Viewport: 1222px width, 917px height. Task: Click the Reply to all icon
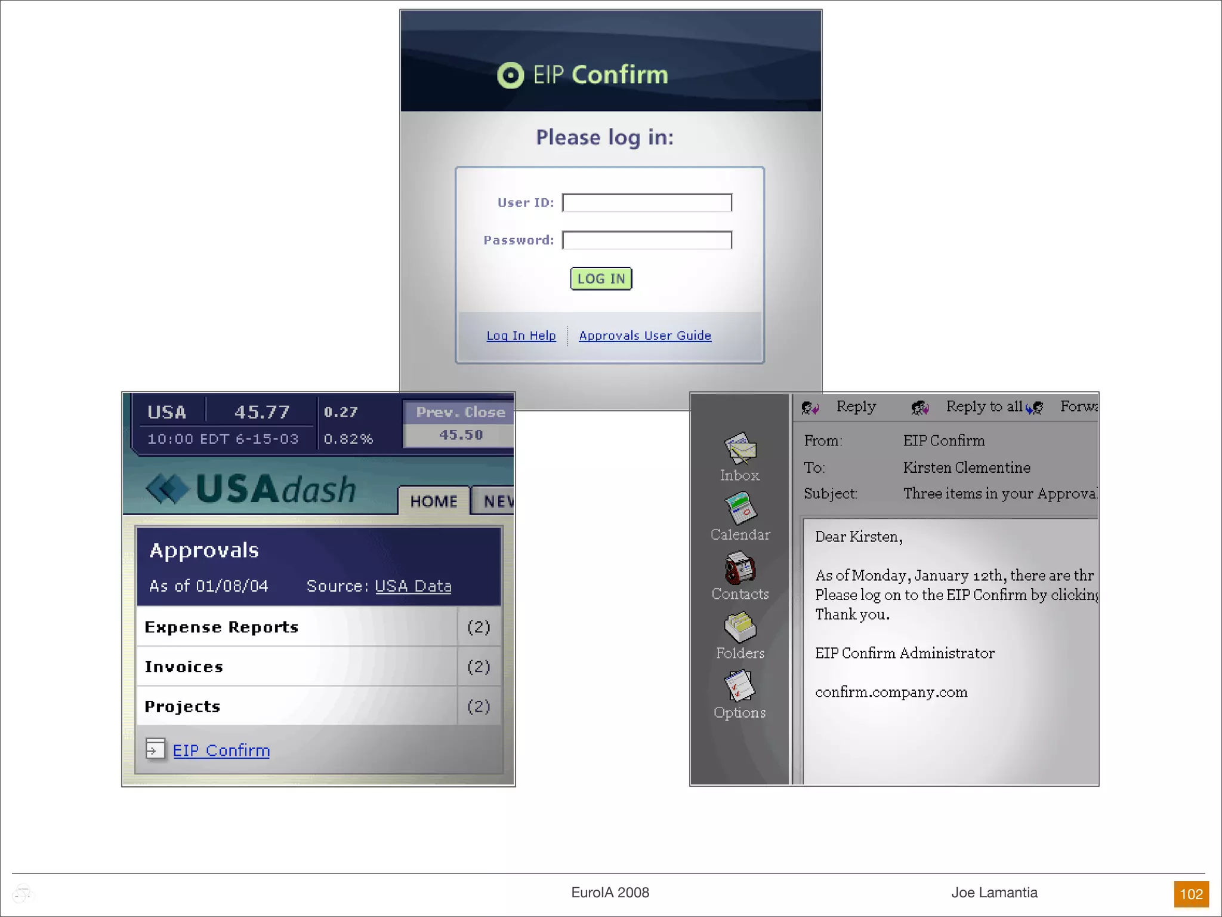pyautogui.click(x=919, y=408)
